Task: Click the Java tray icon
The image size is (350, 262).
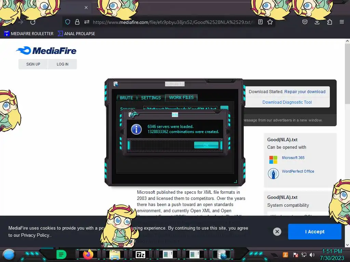Action: (285, 254)
